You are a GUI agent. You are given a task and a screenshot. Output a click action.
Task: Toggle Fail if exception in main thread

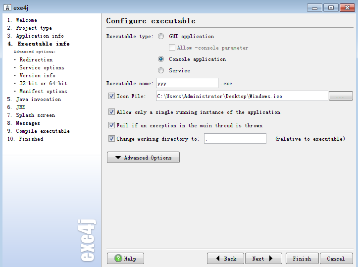[x=111, y=125]
